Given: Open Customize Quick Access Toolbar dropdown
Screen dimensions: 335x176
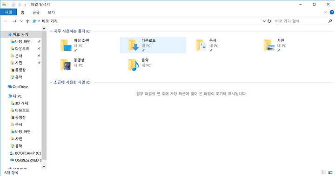Looking at the screenshot, I should point(25,4).
